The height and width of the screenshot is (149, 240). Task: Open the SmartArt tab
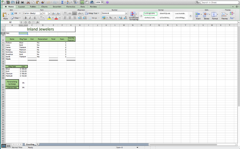click(x=57, y=7)
